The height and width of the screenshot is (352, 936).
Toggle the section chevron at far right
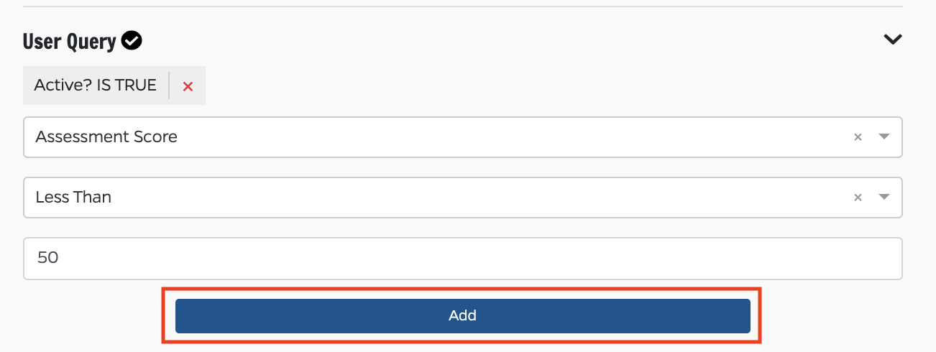pos(892,40)
